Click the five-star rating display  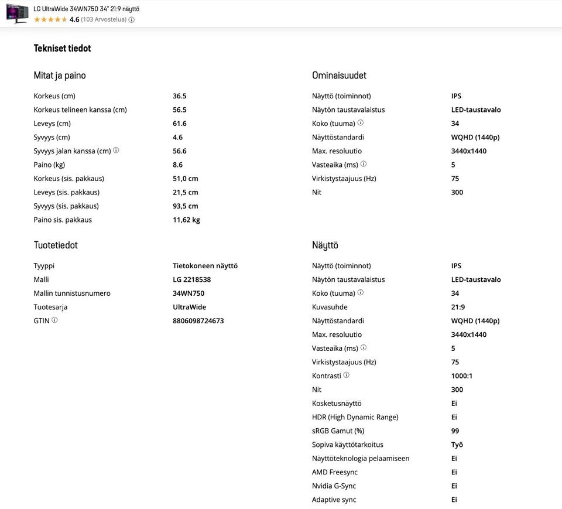click(x=50, y=20)
